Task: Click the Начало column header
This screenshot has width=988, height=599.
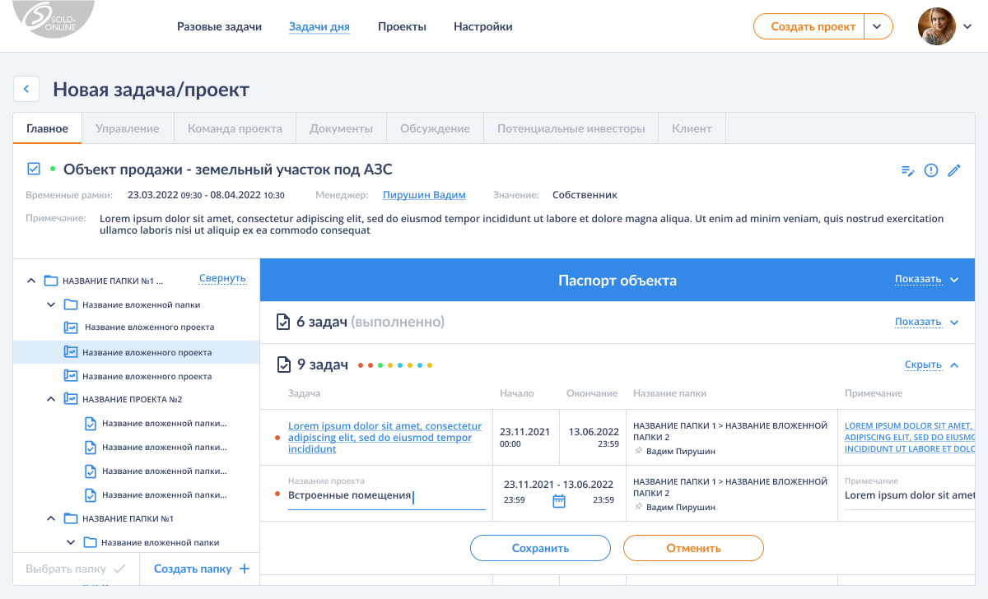Action: coord(517,393)
